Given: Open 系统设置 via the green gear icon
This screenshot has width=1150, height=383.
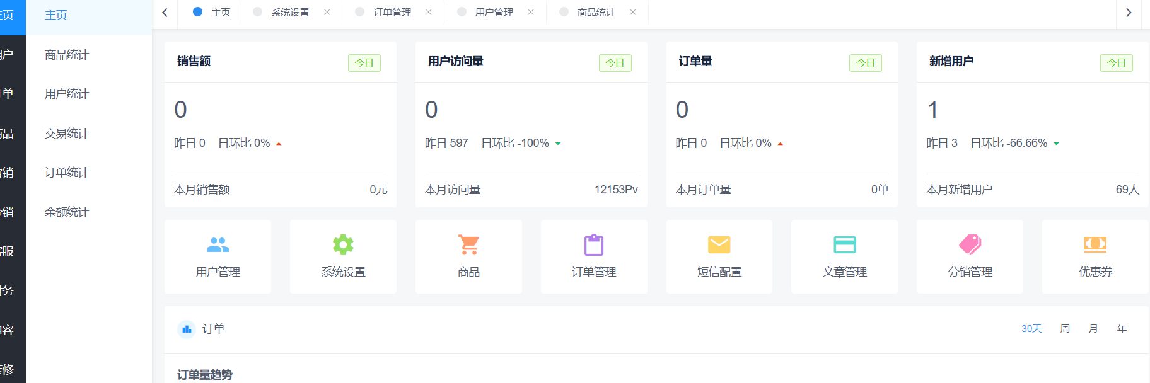Looking at the screenshot, I should click(x=343, y=244).
